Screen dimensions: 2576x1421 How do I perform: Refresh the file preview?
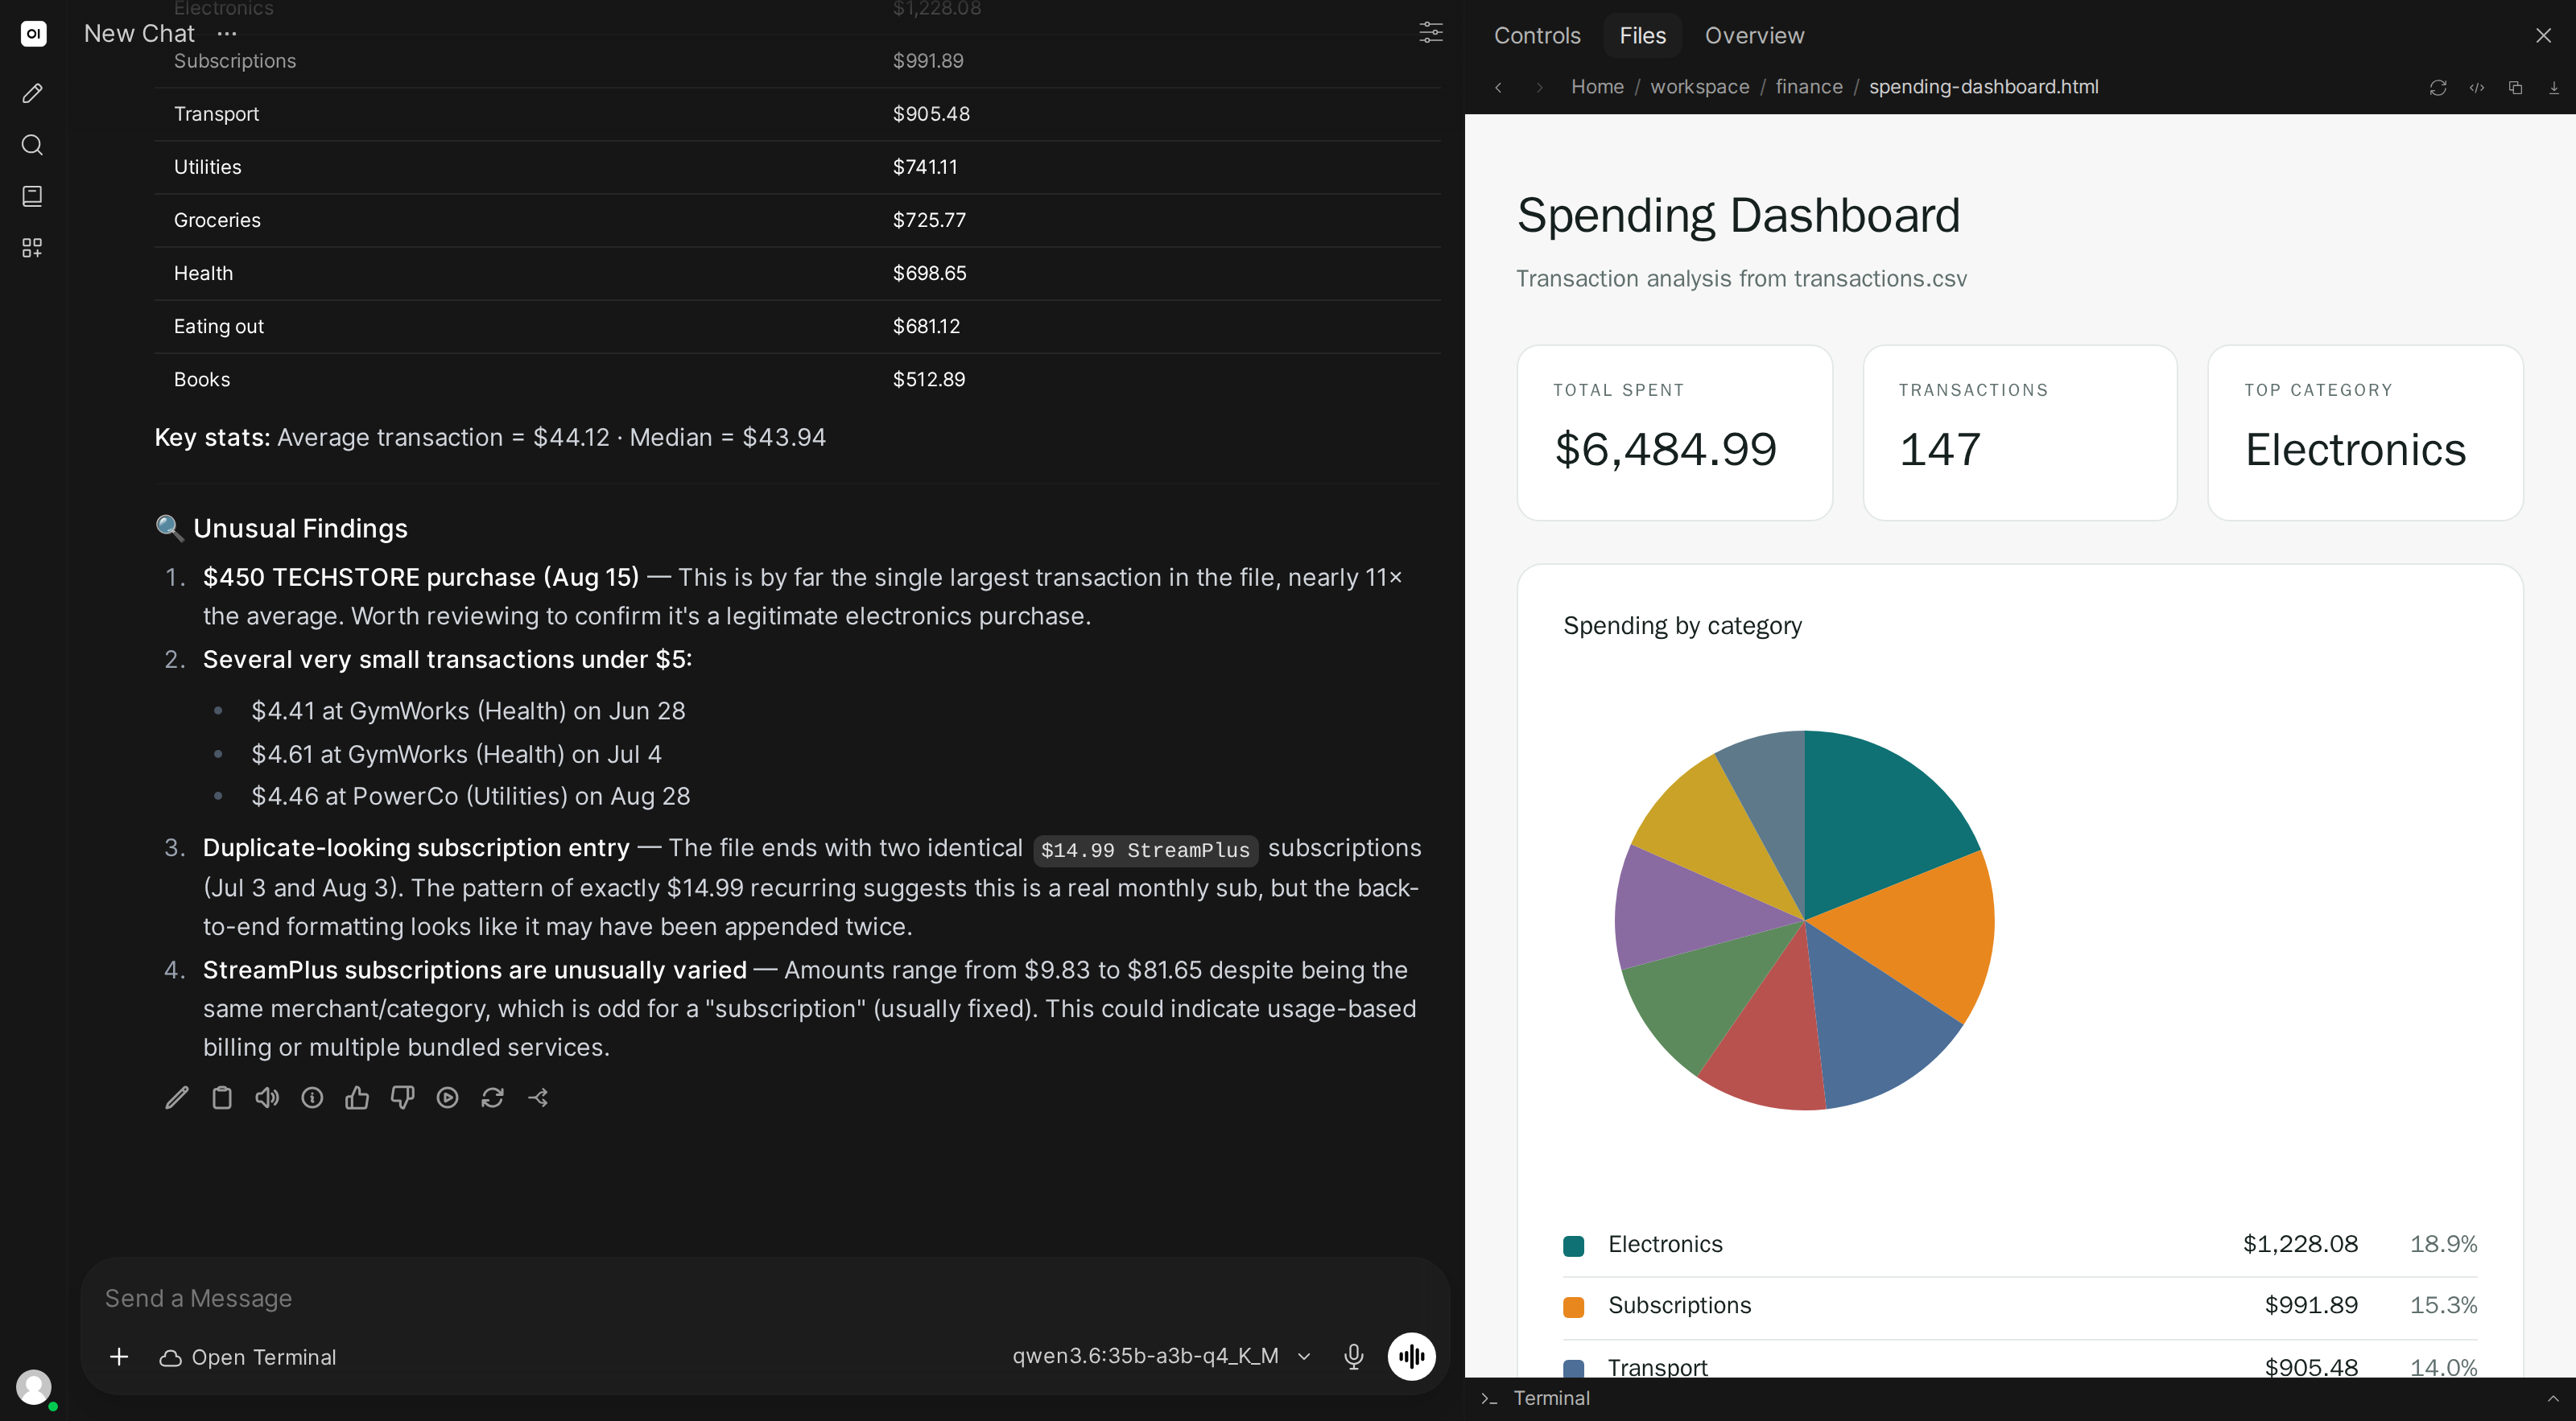[2437, 88]
